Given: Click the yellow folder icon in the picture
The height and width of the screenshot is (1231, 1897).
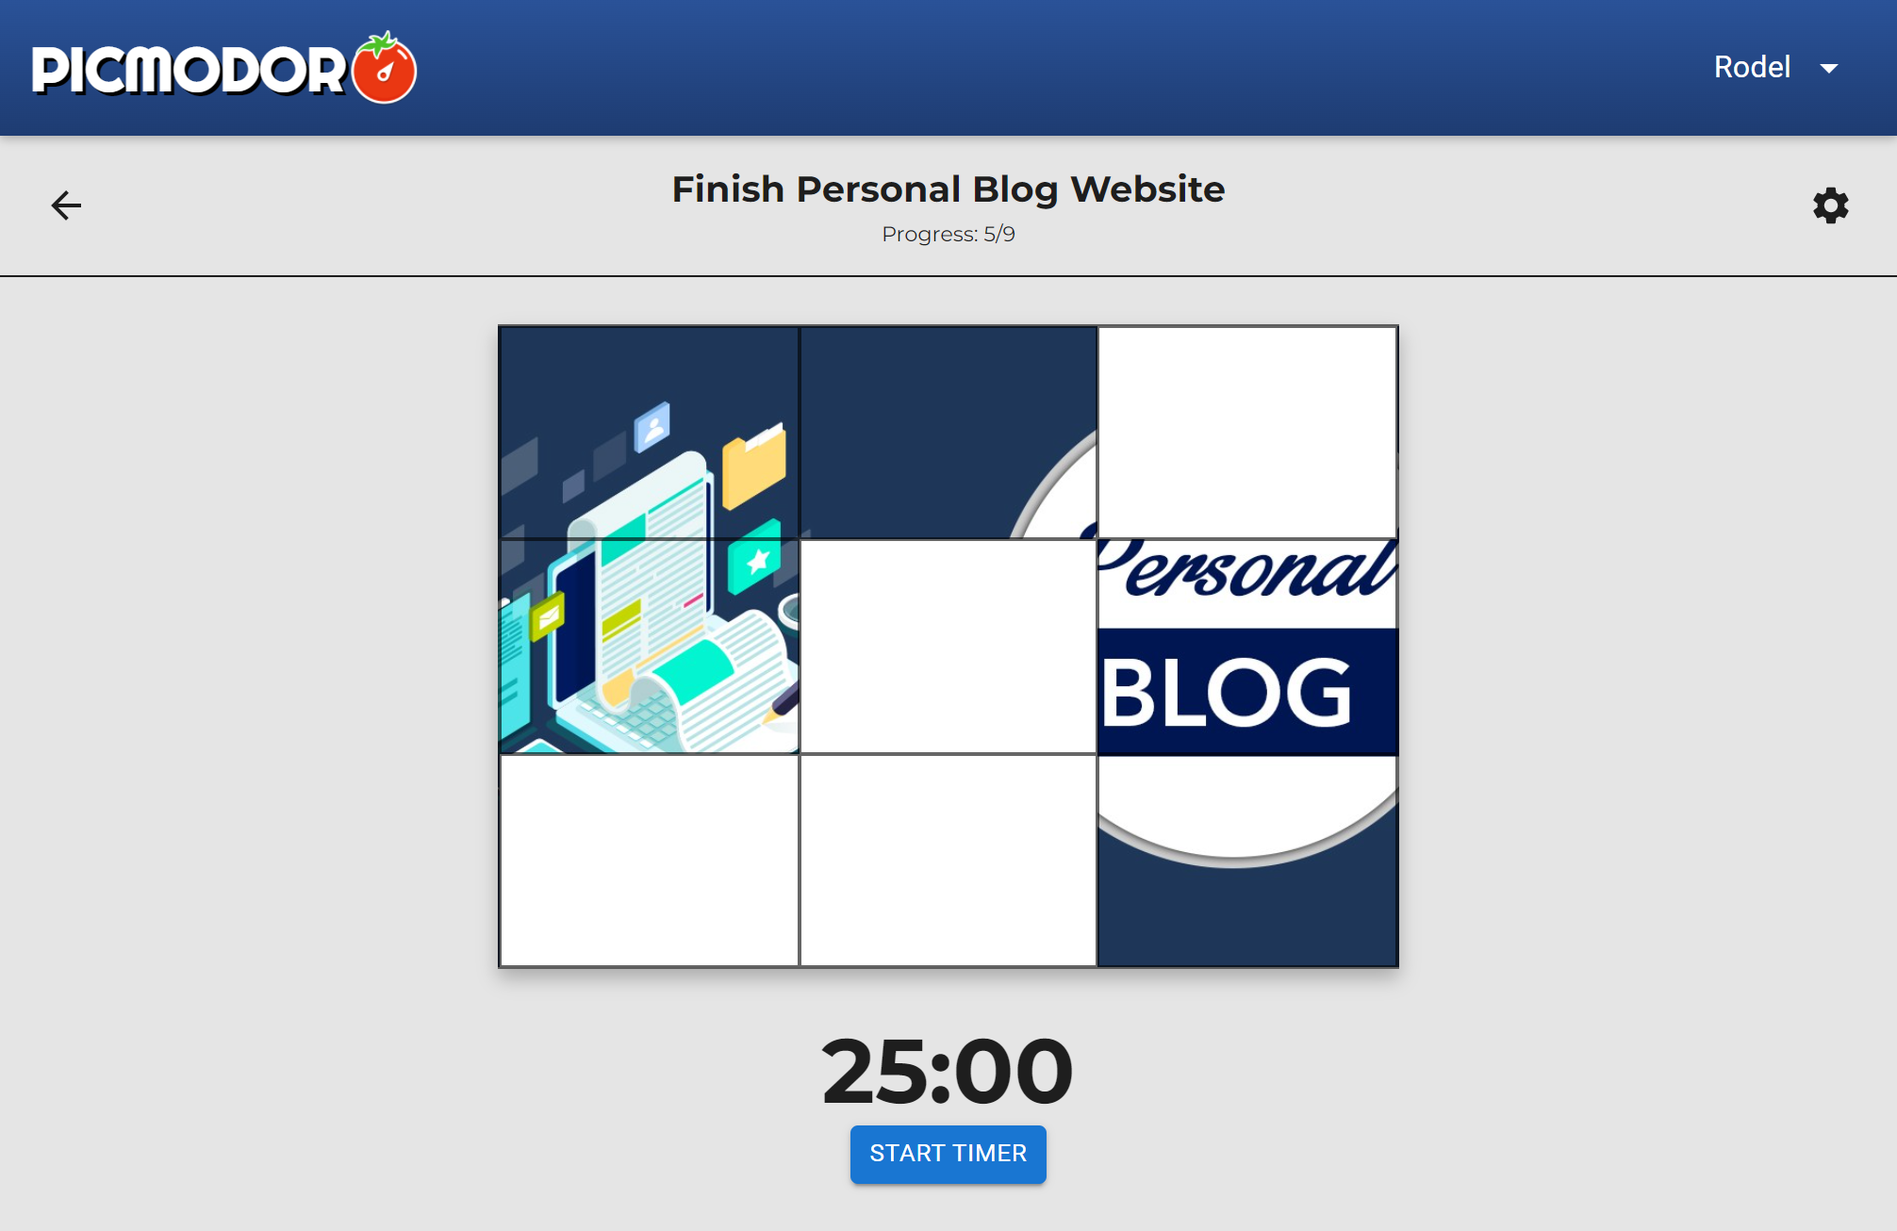Looking at the screenshot, I should click(753, 465).
